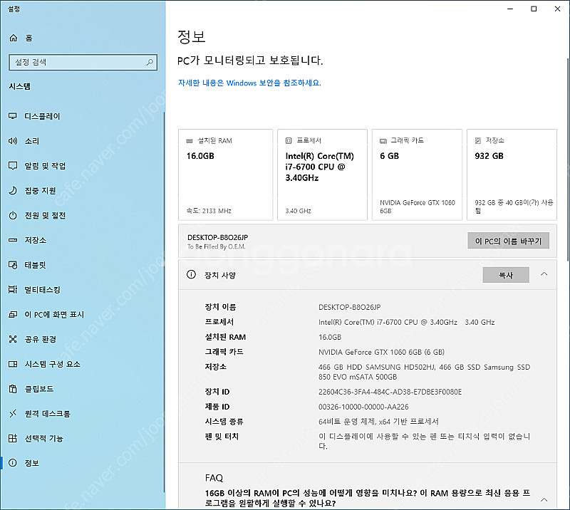Click the 설정 검색 search field
The width and height of the screenshot is (570, 510).
[x=83, y=62]
